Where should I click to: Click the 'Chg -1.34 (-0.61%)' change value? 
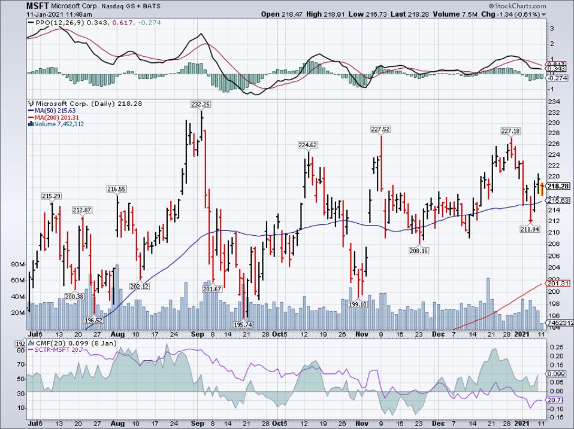pos(510,14)
